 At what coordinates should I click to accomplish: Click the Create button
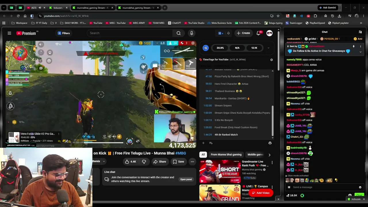pos(243,33)
